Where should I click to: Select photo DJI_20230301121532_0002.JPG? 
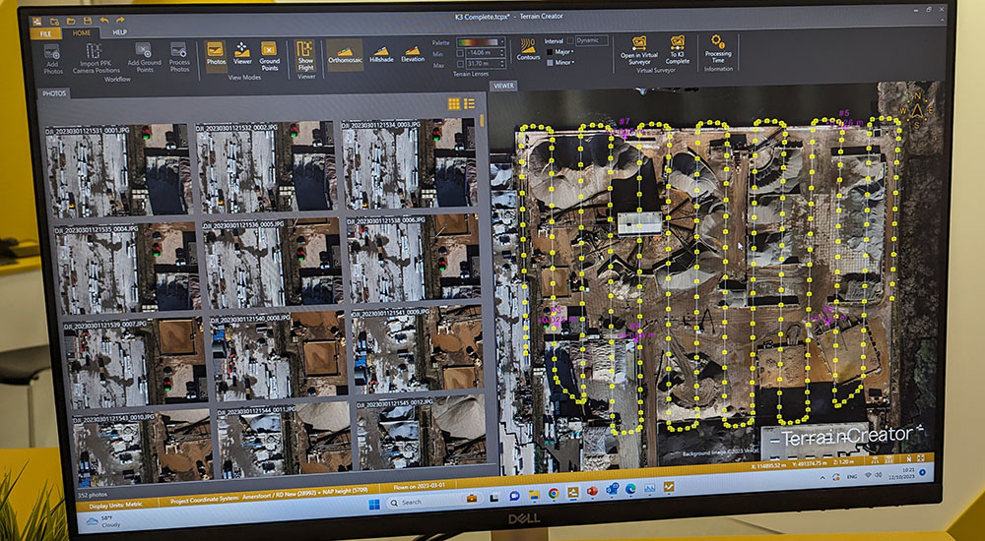pyautogui.click(x=266, y=167)
